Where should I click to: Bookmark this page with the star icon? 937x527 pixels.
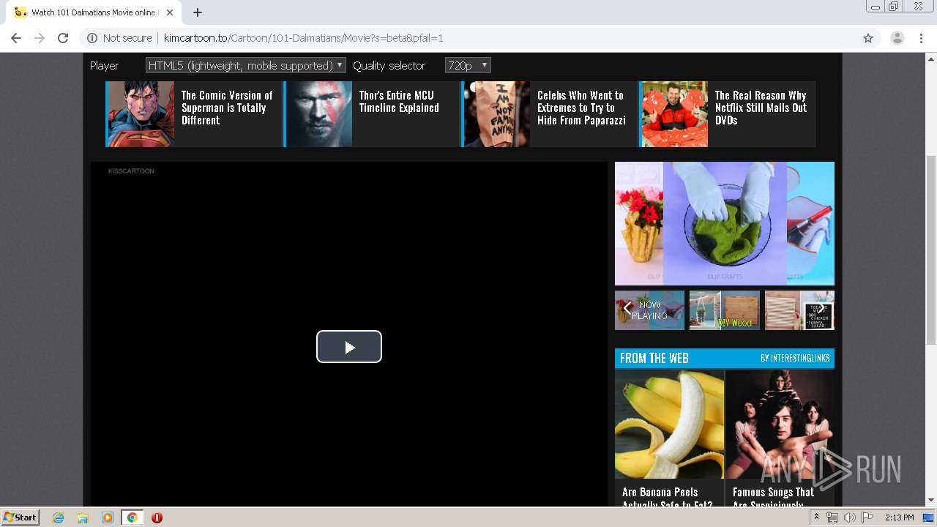click(x=868, y=38)
